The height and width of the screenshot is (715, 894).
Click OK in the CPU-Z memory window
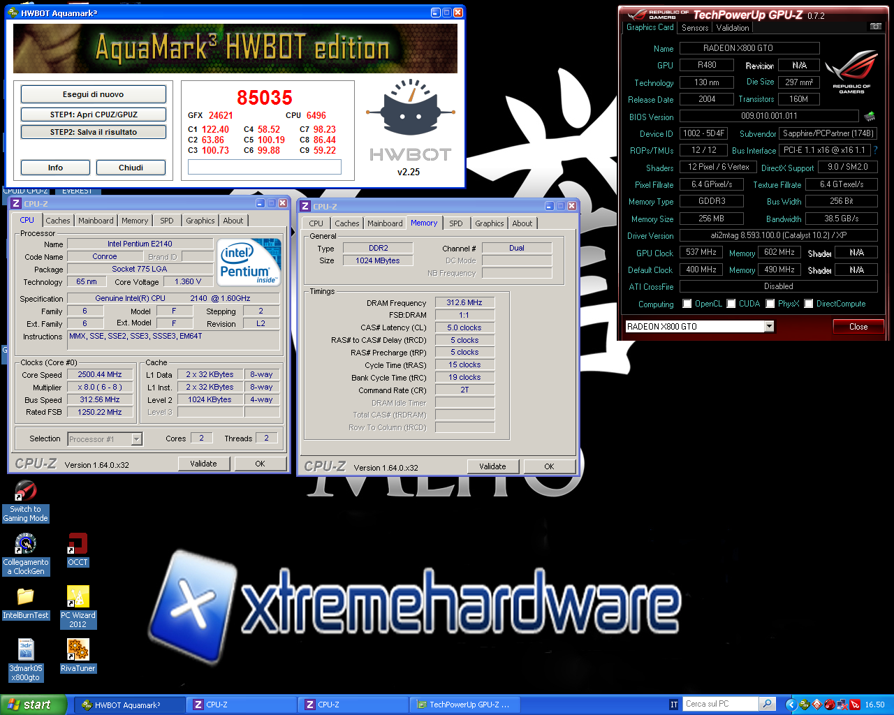tap(549, 466)
